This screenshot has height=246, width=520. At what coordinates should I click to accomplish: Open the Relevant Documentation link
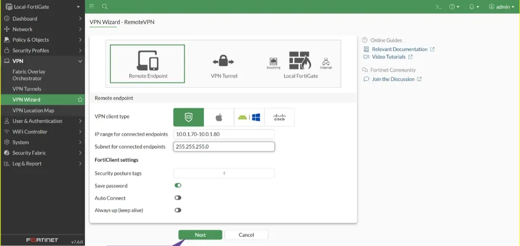[x=400, y=49]
